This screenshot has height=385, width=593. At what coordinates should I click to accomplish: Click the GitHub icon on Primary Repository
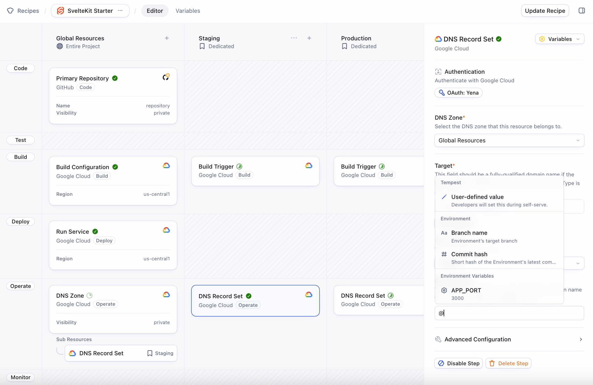(165, 77)
